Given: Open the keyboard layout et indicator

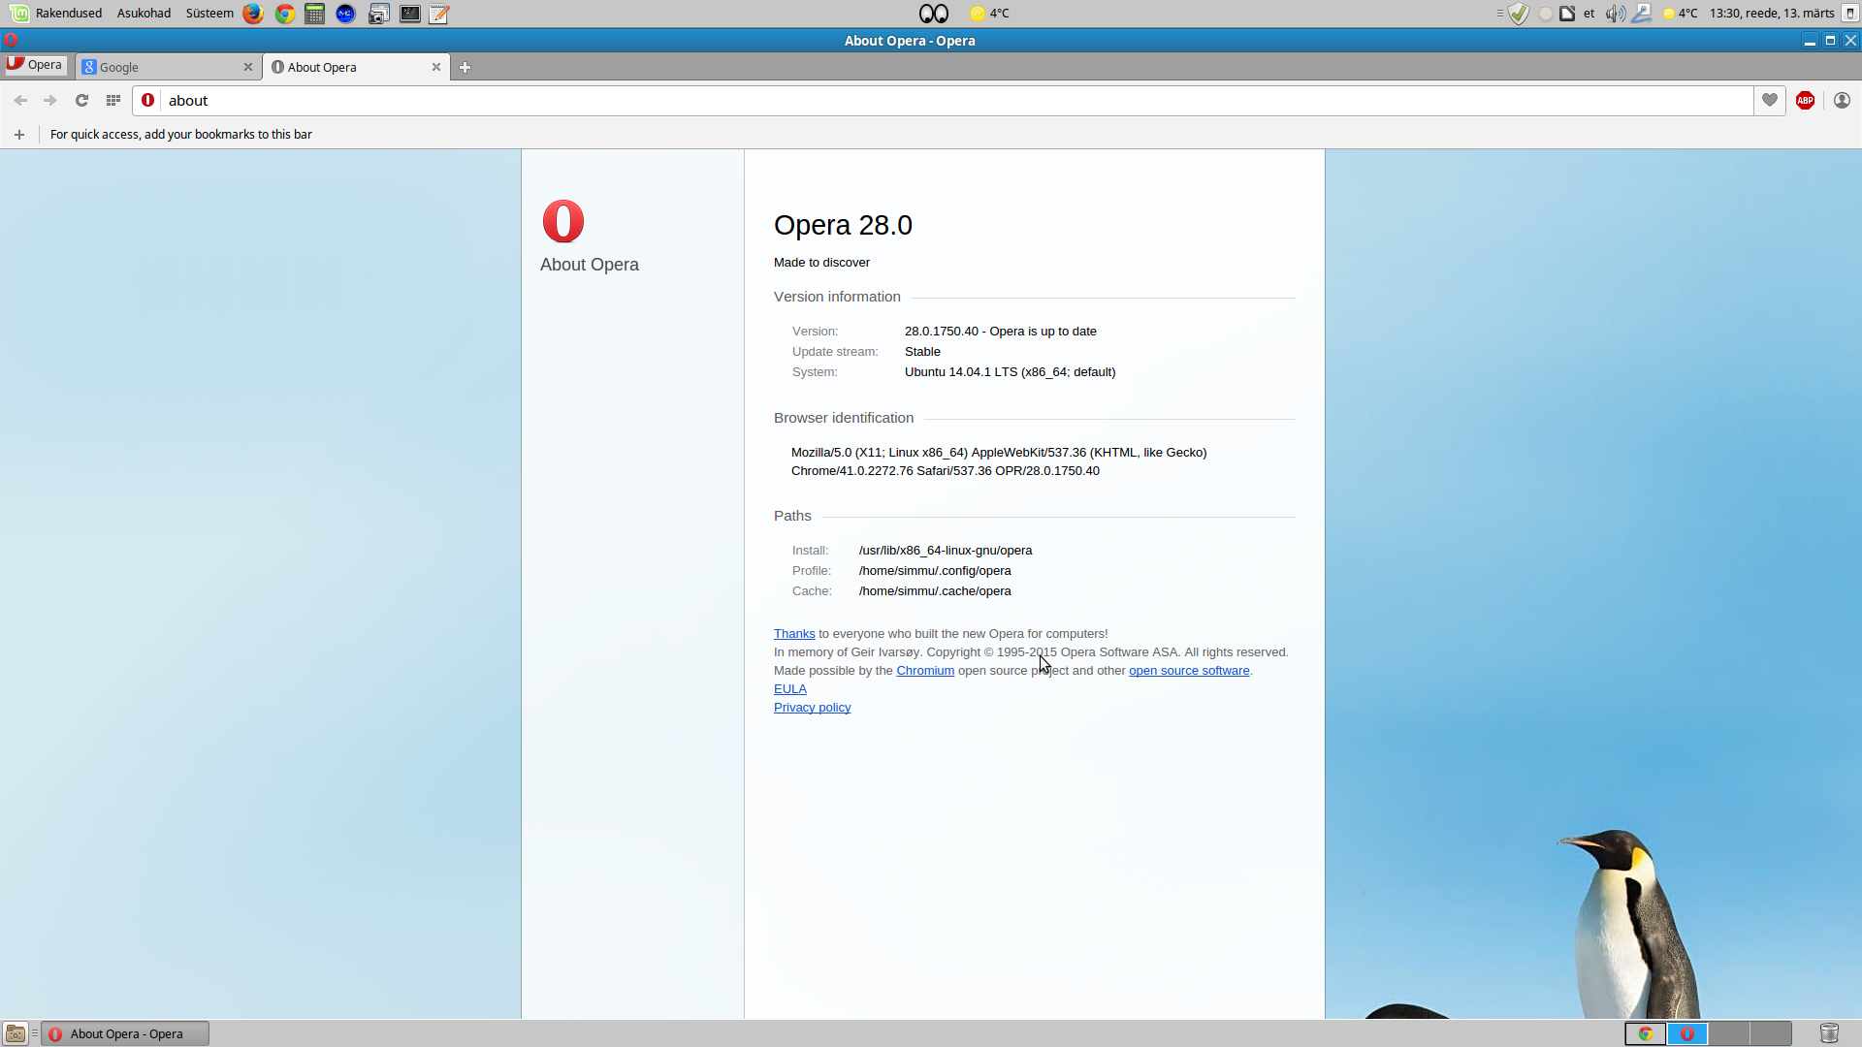Looking at the screenshot, I should pyautogui.click(x=1589, y=14).
